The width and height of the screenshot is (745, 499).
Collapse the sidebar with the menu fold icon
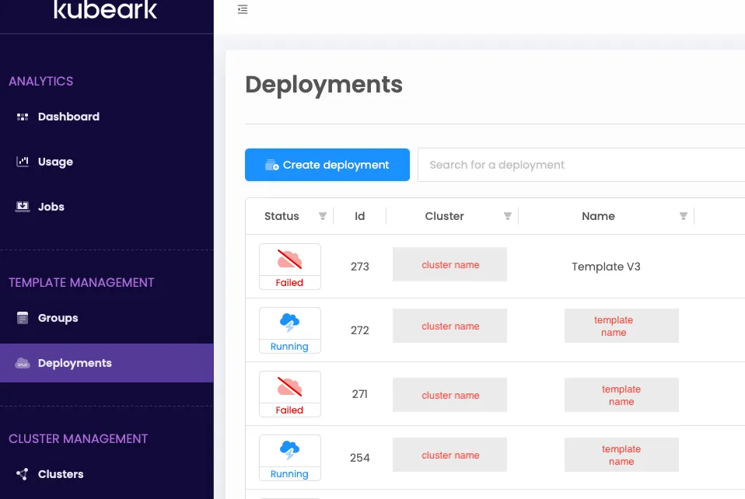[243, 9]
